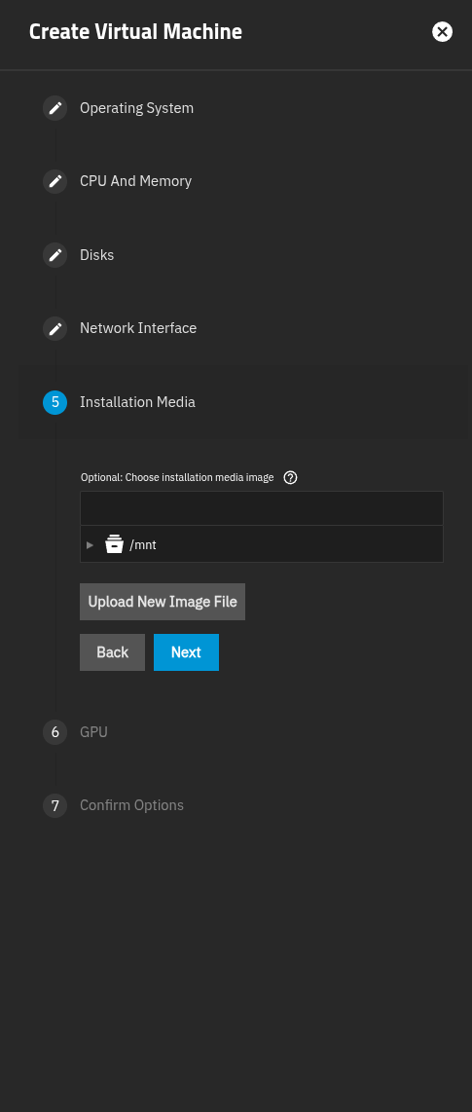Click the pencil icon for CPU And Memory
The image size is (472, 1112).
click(54, 181)
